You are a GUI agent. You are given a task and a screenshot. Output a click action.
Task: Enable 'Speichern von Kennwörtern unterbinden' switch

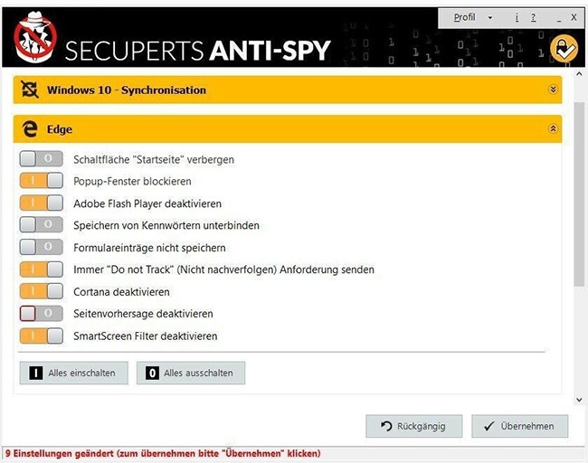pos(41,225)
